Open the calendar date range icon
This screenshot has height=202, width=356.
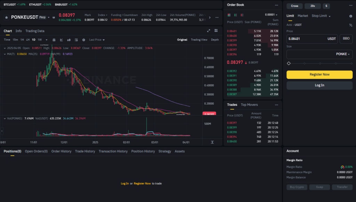pyautogui.click(x=54, y=40)
